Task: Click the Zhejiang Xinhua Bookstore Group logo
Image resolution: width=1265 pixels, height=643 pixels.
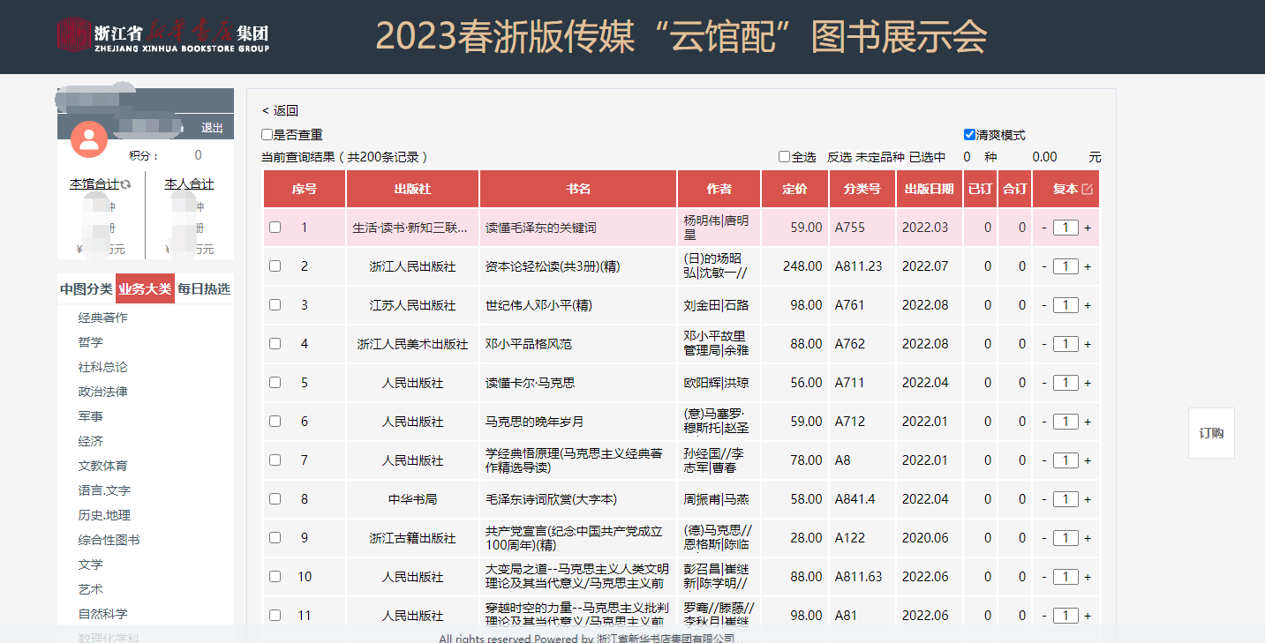Action: click(163, 35)
